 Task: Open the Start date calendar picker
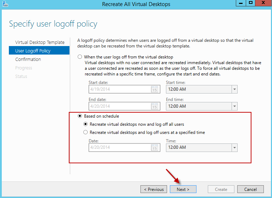154,89
